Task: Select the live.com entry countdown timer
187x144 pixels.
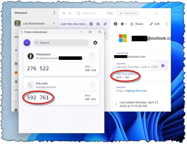Action: (x=92, y=85)
